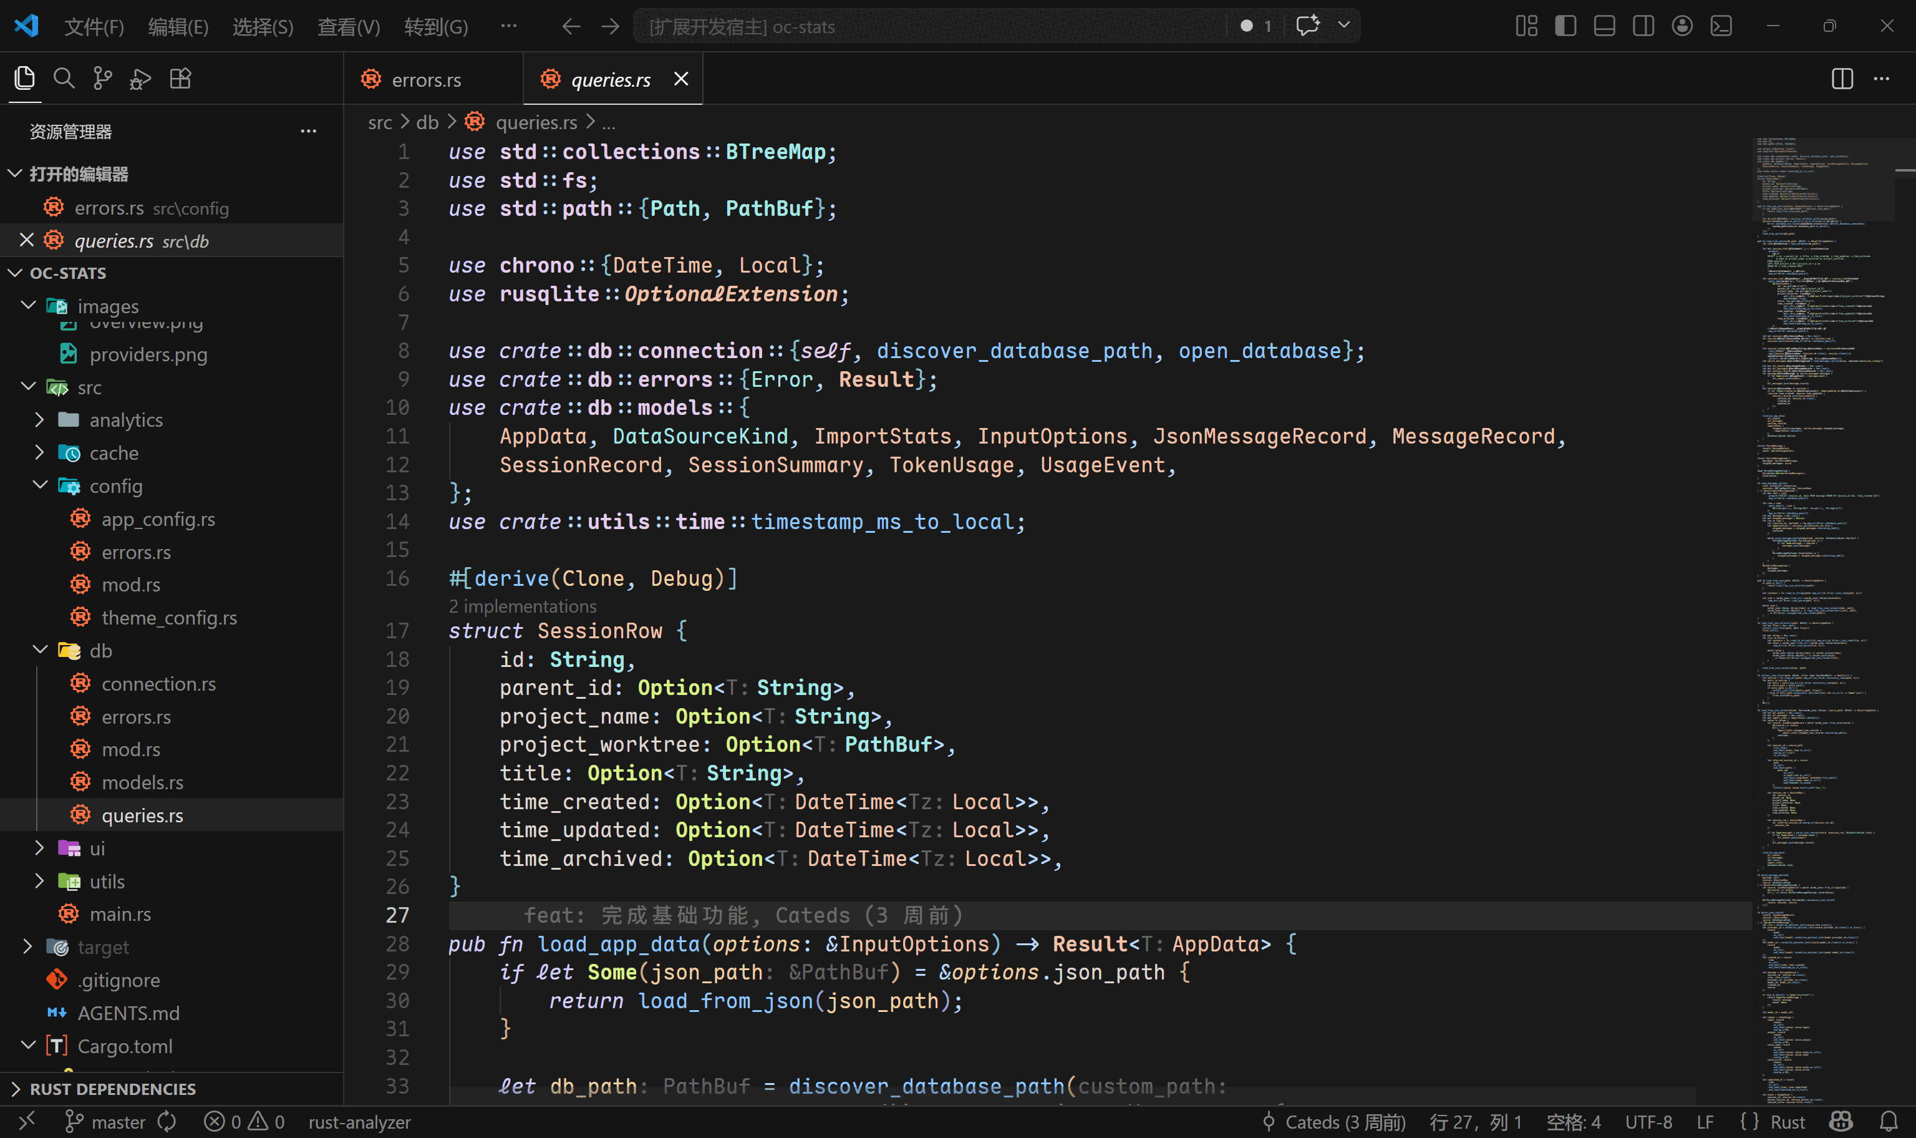1916x1138 pixels.
Task: Toggle the bottom panel visibility
Action: [1605, 26]
